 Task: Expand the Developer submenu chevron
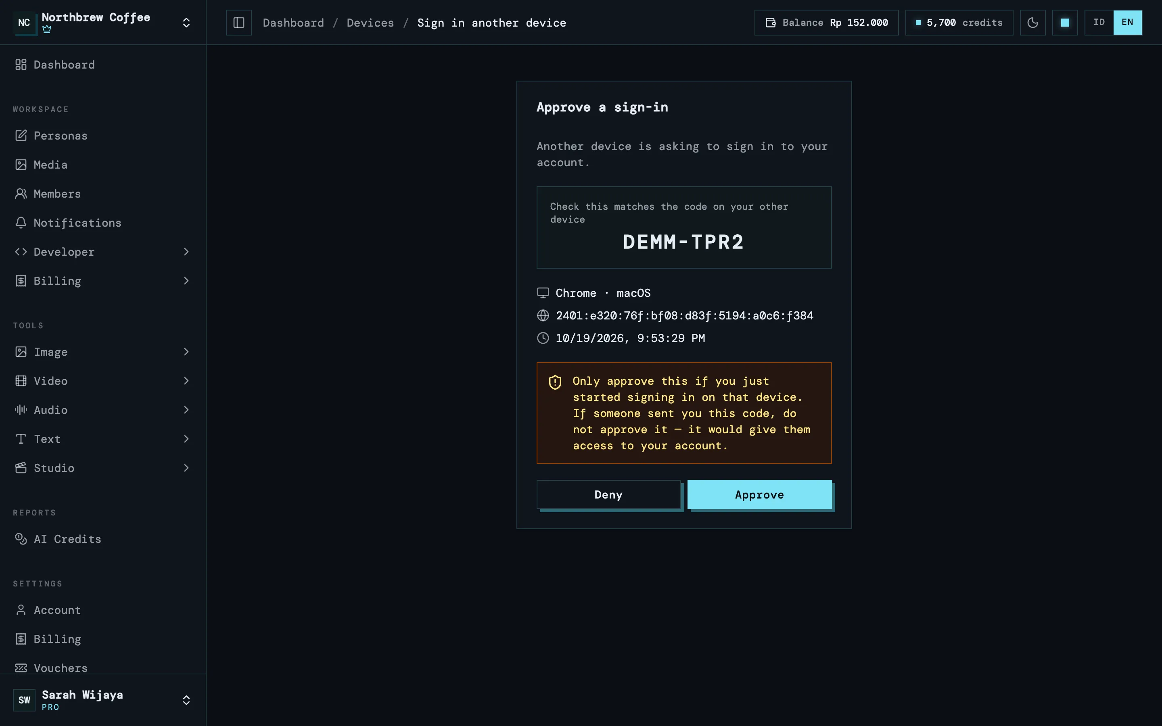pos(186,252)
